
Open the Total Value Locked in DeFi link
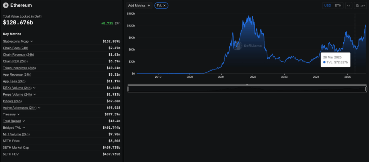pyautogui.click(x=22, y=16)
